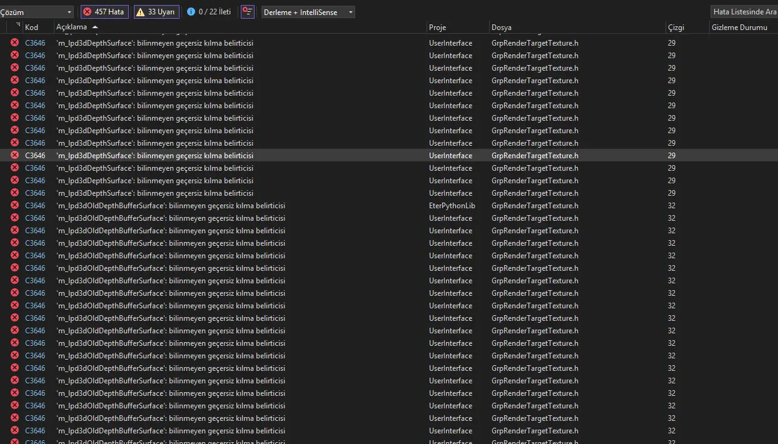Open the Derleme + IntelliSense dropdown
Screen dimensions: 778x444
[308, 12]
